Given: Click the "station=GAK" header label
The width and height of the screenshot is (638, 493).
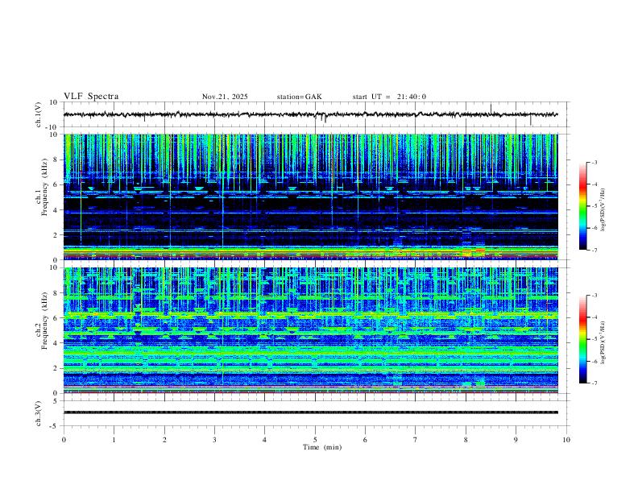Looking at the screenshot, I should (x=299, y=97).
